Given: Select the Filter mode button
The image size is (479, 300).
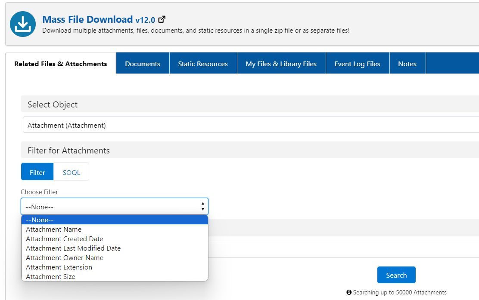Looking at the screenshot, I should click(x=37, y=172).
